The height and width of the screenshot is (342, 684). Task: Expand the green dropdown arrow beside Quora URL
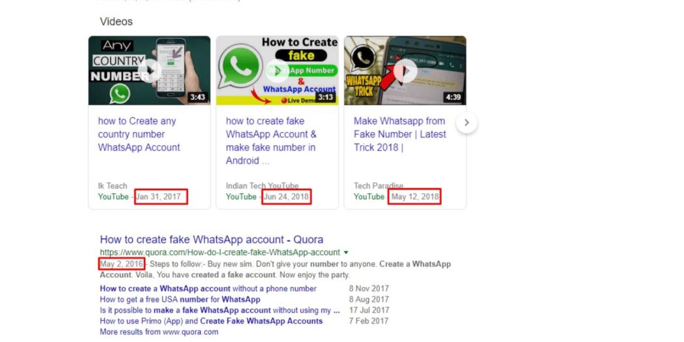[x=347, y=252]
